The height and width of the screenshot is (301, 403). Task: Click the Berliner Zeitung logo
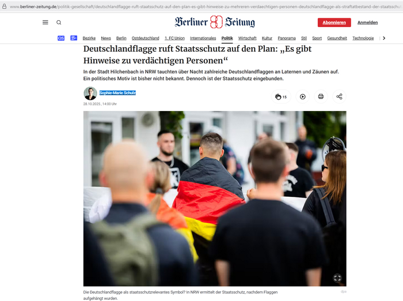tap(215, 22)
